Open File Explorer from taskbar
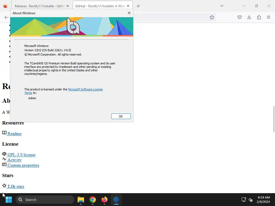 point(81,200)
